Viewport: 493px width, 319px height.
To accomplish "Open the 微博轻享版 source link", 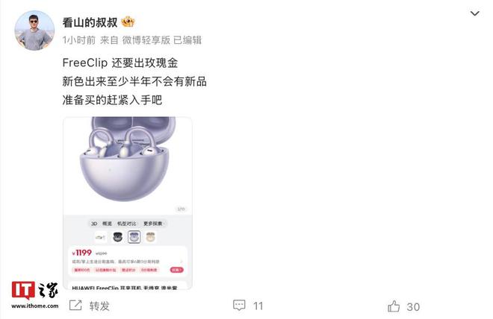I will pos(146,40).
